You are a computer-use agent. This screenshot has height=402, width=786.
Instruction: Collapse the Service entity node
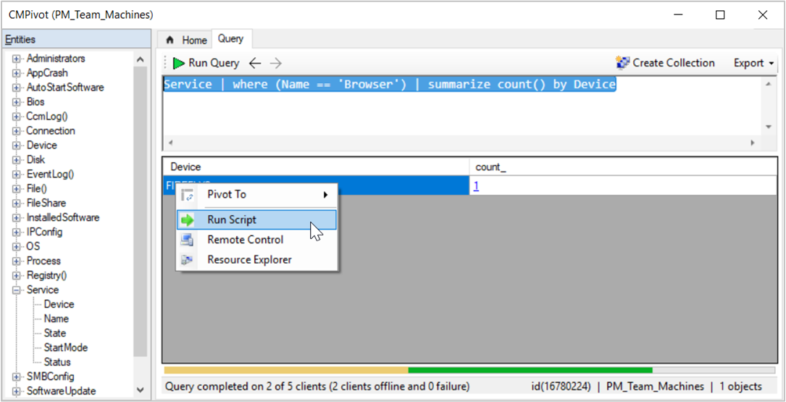click(17, 290)
